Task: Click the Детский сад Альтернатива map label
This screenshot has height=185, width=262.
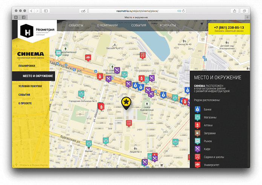Action: (x=227, y=47)
